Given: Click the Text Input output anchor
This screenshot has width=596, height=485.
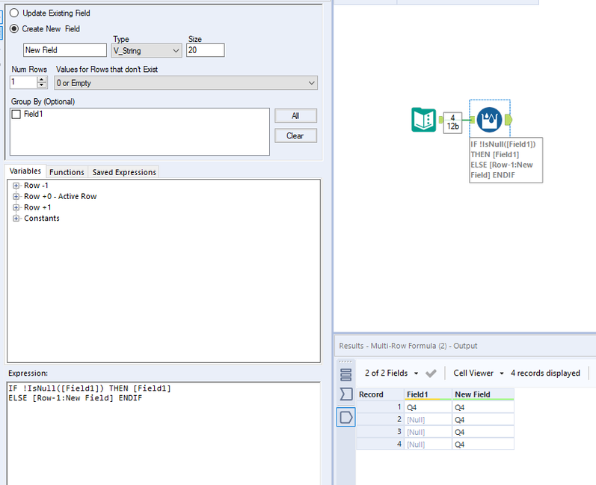Looking at the screenshot, I should coord(441,120).
